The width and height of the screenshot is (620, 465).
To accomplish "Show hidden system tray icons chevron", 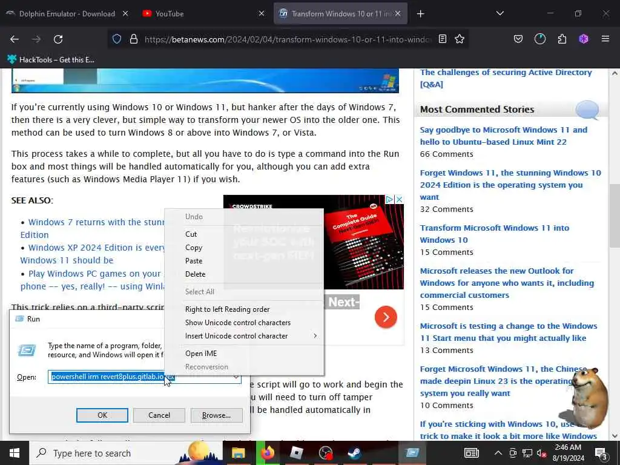I will 498,453.
